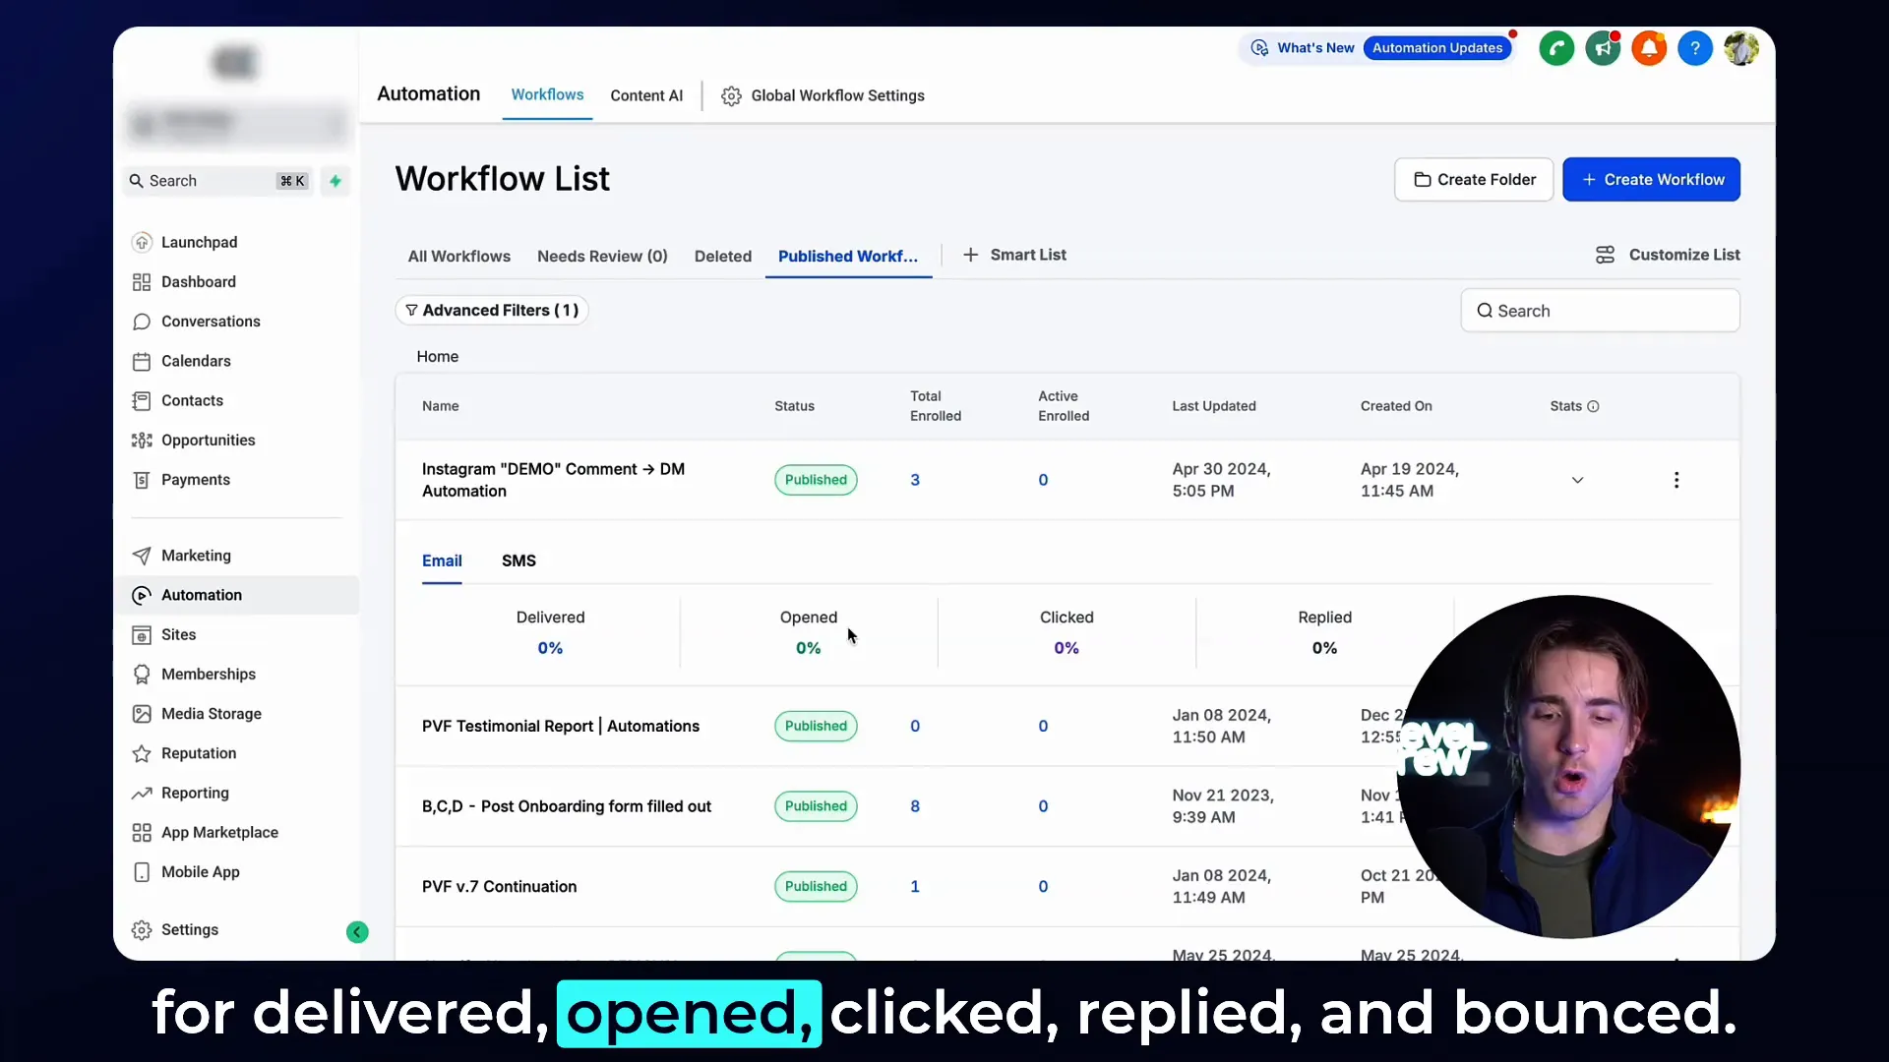
Task: Click Opened 0% stat
Action: coord(808,648)
